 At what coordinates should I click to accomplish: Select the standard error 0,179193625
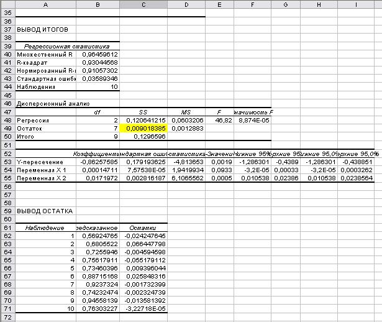(x=143, y=162)
